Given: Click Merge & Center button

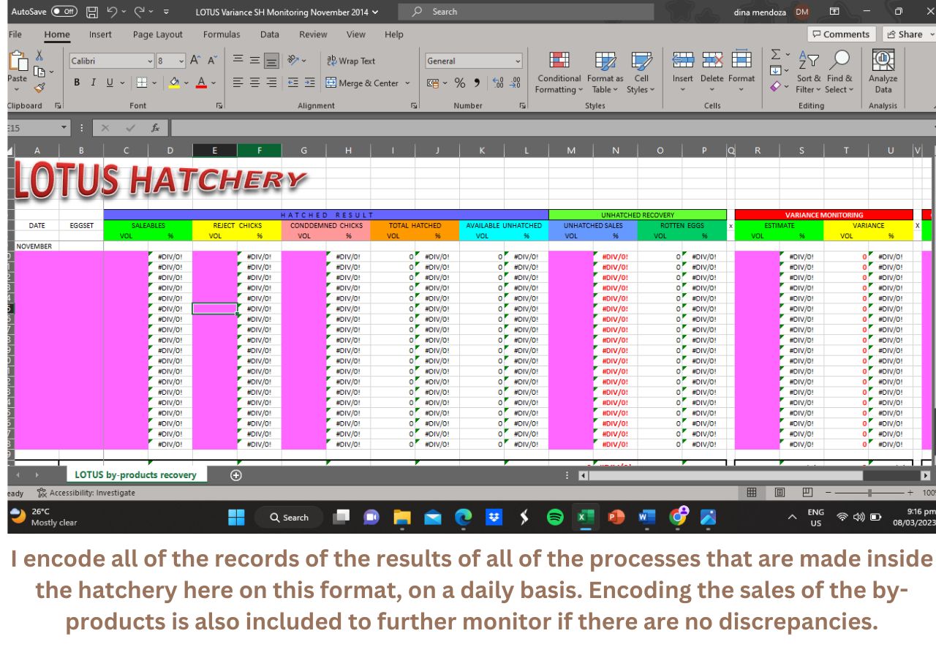Looking at the screenshot, I should pyautogui.click(x=363, y=83).
